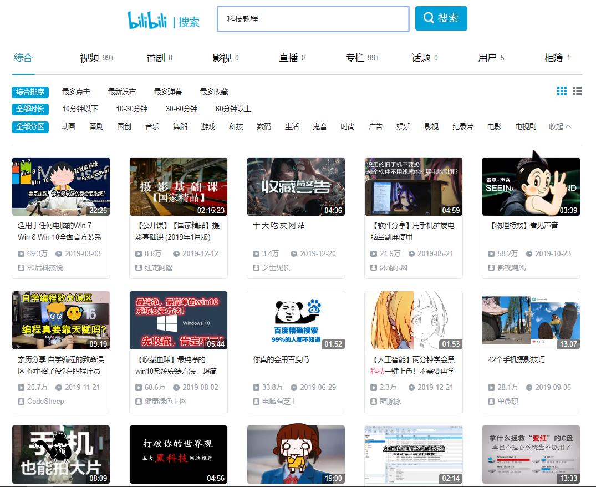Open the 摄影基础课 video thumbnail

point(178,186)
